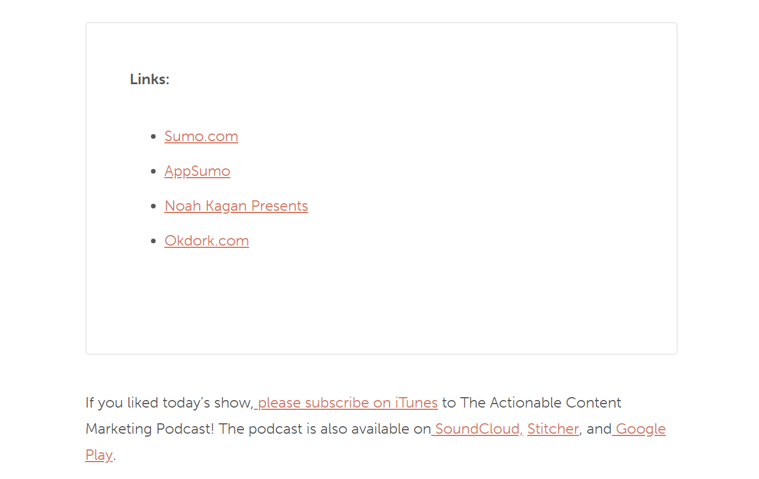Open the Sumo.com link
Image resolution: width=759 pixels, height=479 pixels.
point(201,136)
